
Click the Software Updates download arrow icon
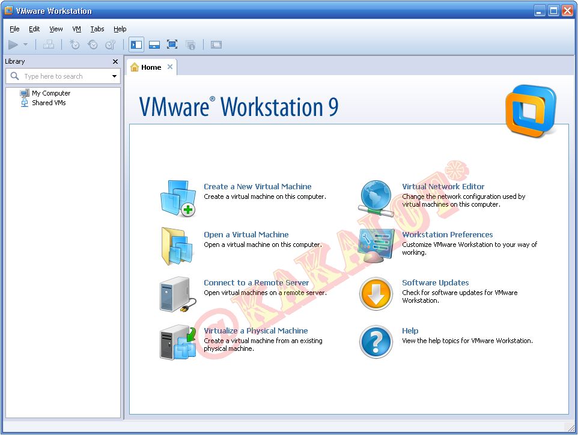pyautogui.click(x=376, y=294)
